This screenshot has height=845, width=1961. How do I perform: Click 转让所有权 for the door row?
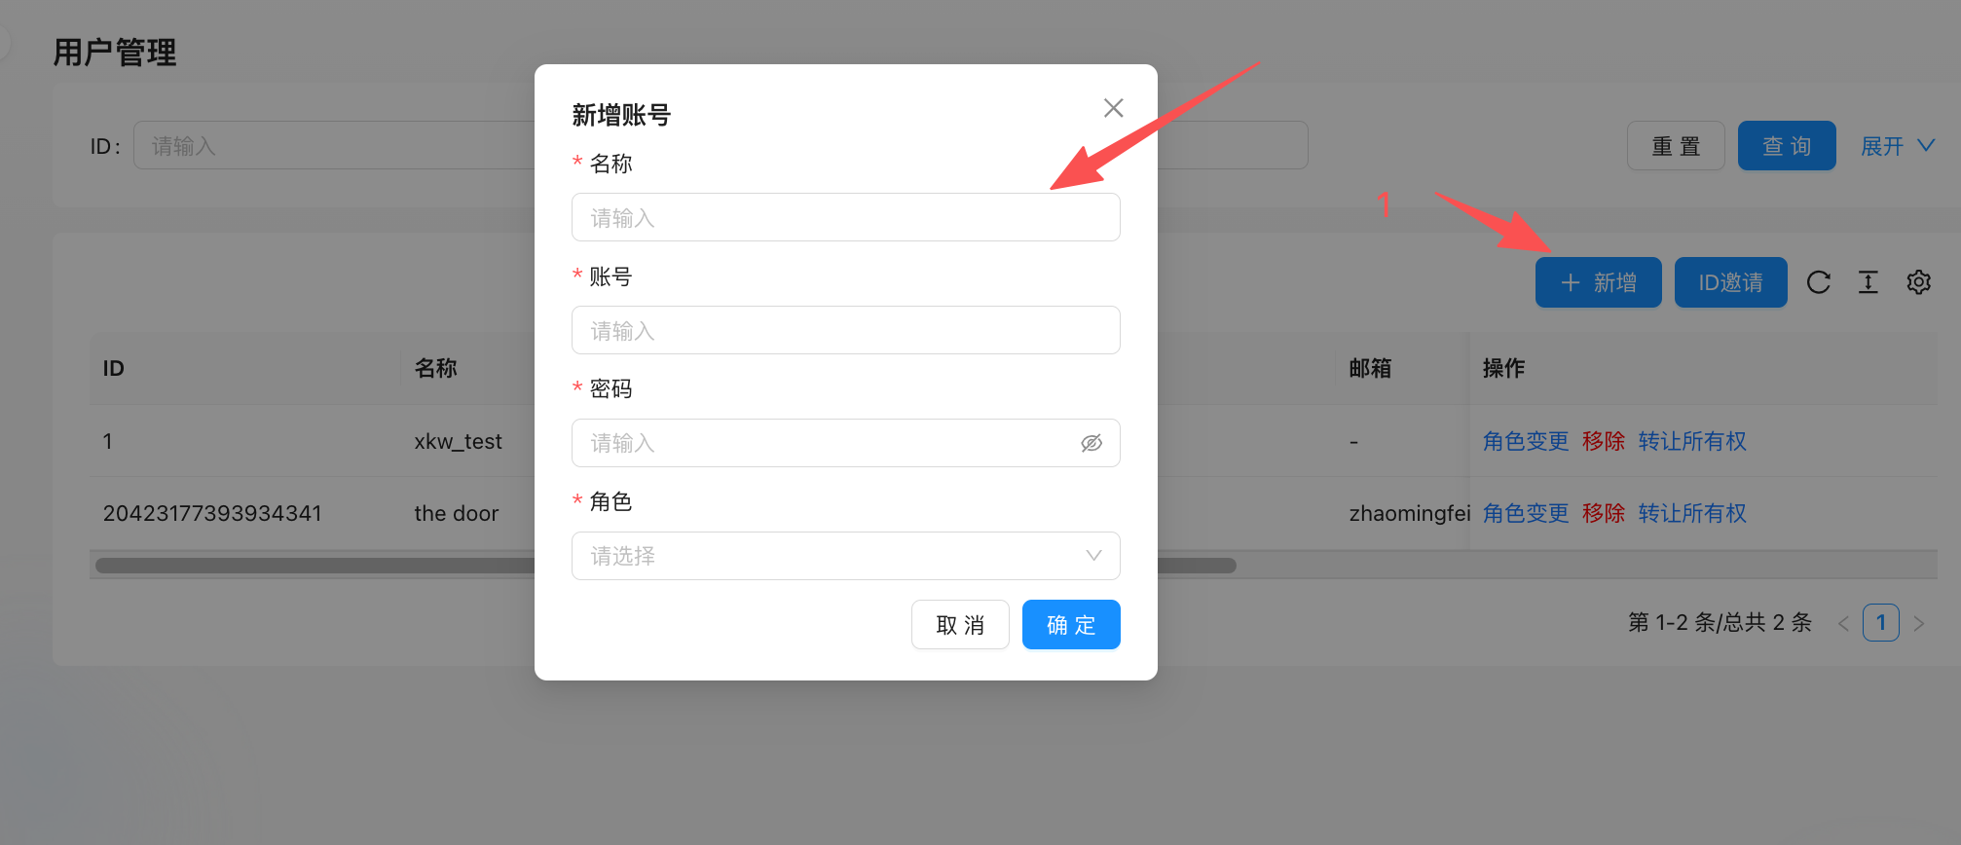1692,513
